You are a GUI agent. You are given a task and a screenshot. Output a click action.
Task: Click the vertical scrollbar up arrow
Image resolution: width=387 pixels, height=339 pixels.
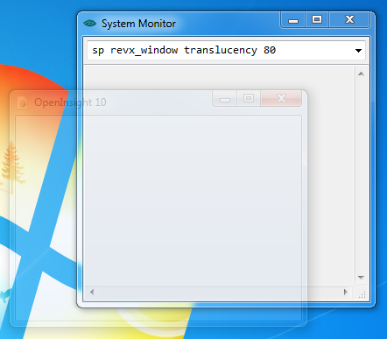pos(361,74)
